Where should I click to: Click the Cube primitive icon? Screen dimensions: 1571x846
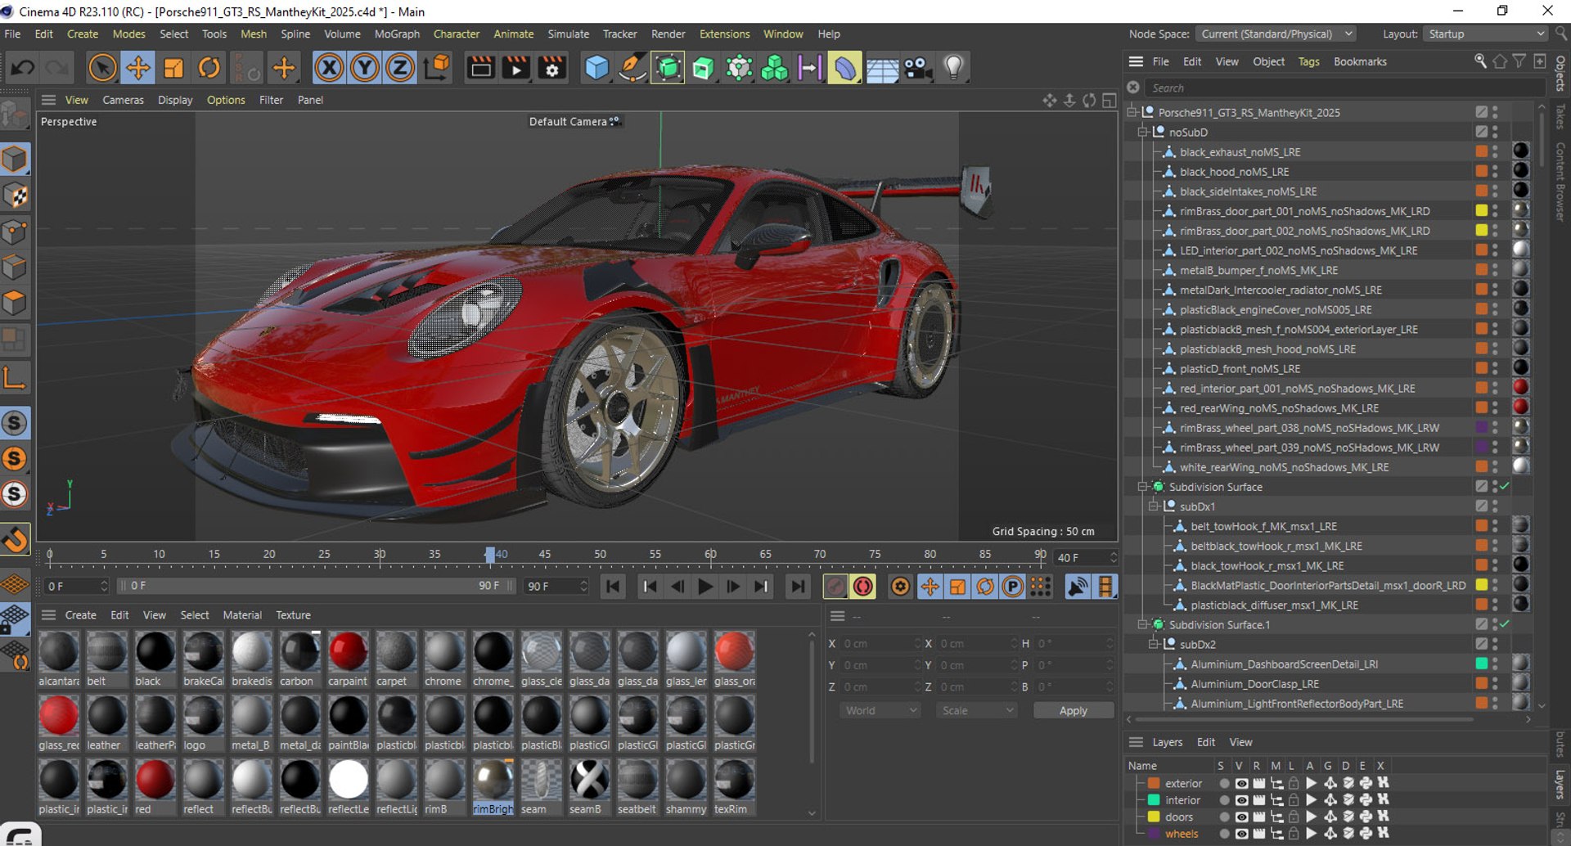pyautogui.click(x=596, y=67)
